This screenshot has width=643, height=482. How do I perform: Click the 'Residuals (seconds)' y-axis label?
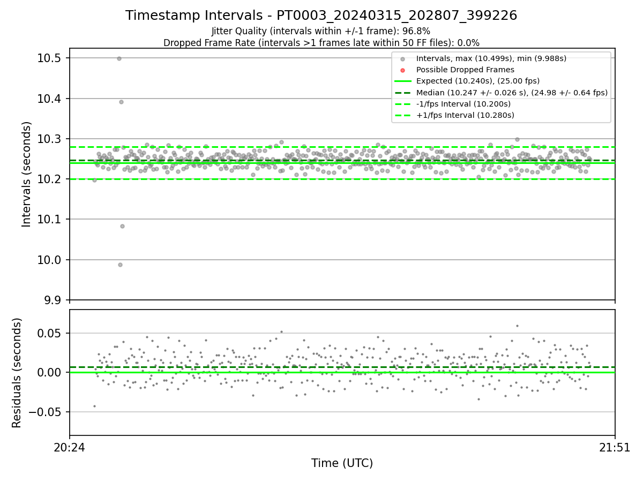pos(17,373)
